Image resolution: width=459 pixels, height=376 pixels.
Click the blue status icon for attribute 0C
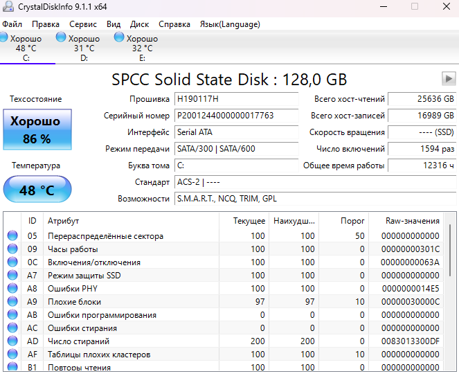[12, 262]
